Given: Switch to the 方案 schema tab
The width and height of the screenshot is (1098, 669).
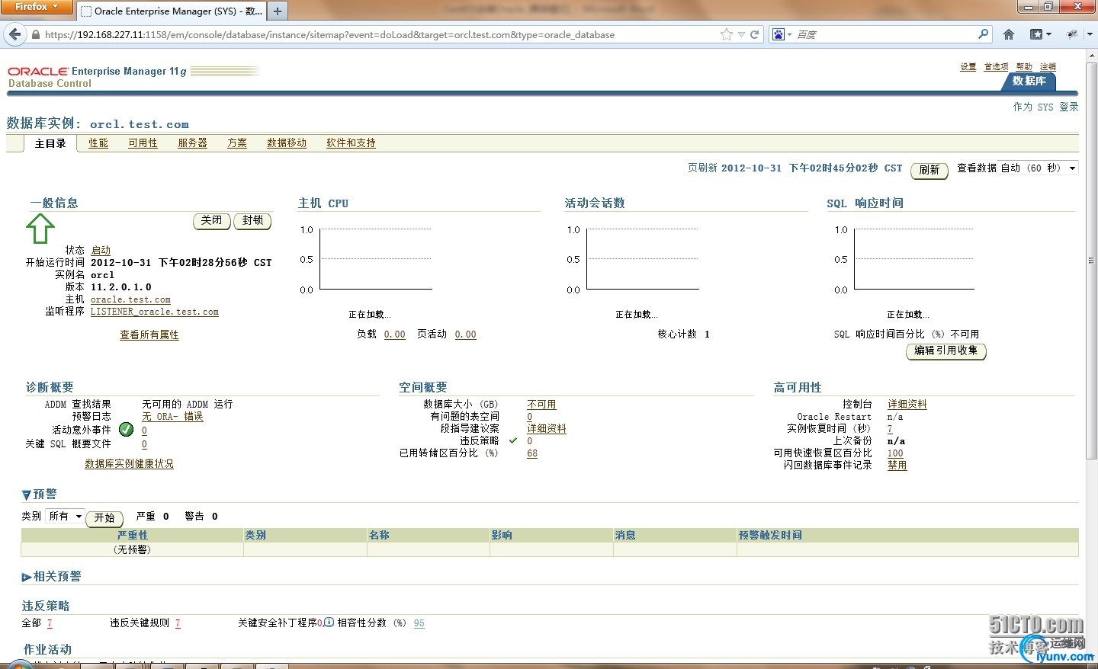Looking at the screenshot, I should (237, 143).
